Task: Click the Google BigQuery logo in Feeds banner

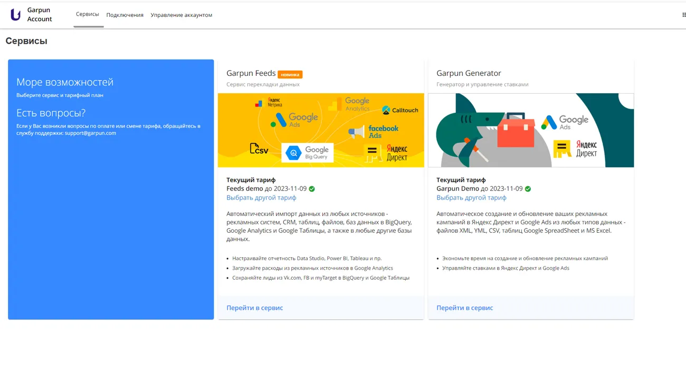Action: pyautogui.click(x=308, y=153)
